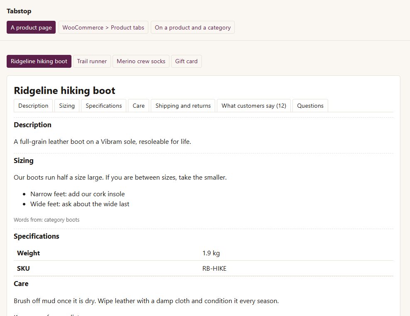Go to the Specifications tab
This screenshot has width=410, height=316.
point(104,106)
